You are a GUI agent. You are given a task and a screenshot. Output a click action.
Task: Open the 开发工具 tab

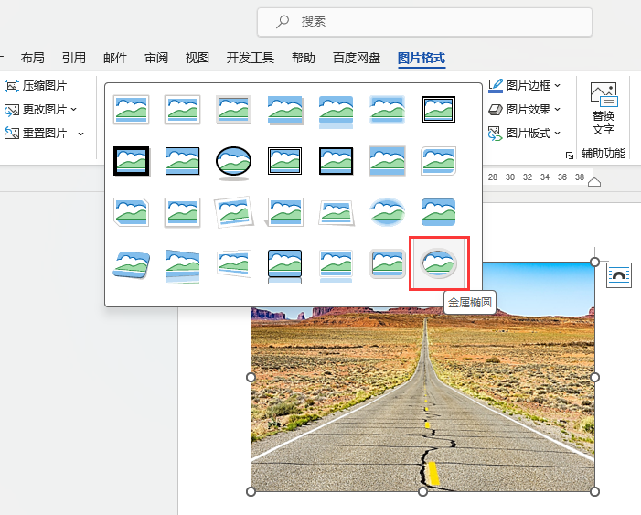click(x=251, y=58)
